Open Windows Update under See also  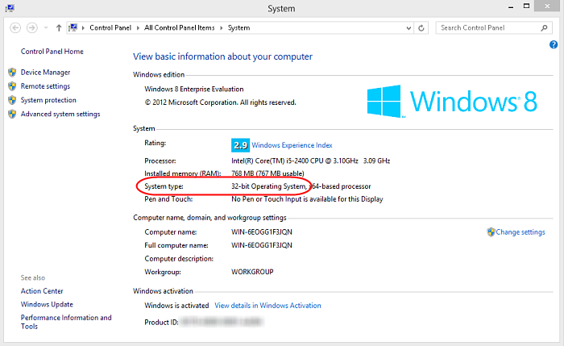point(47,304)
